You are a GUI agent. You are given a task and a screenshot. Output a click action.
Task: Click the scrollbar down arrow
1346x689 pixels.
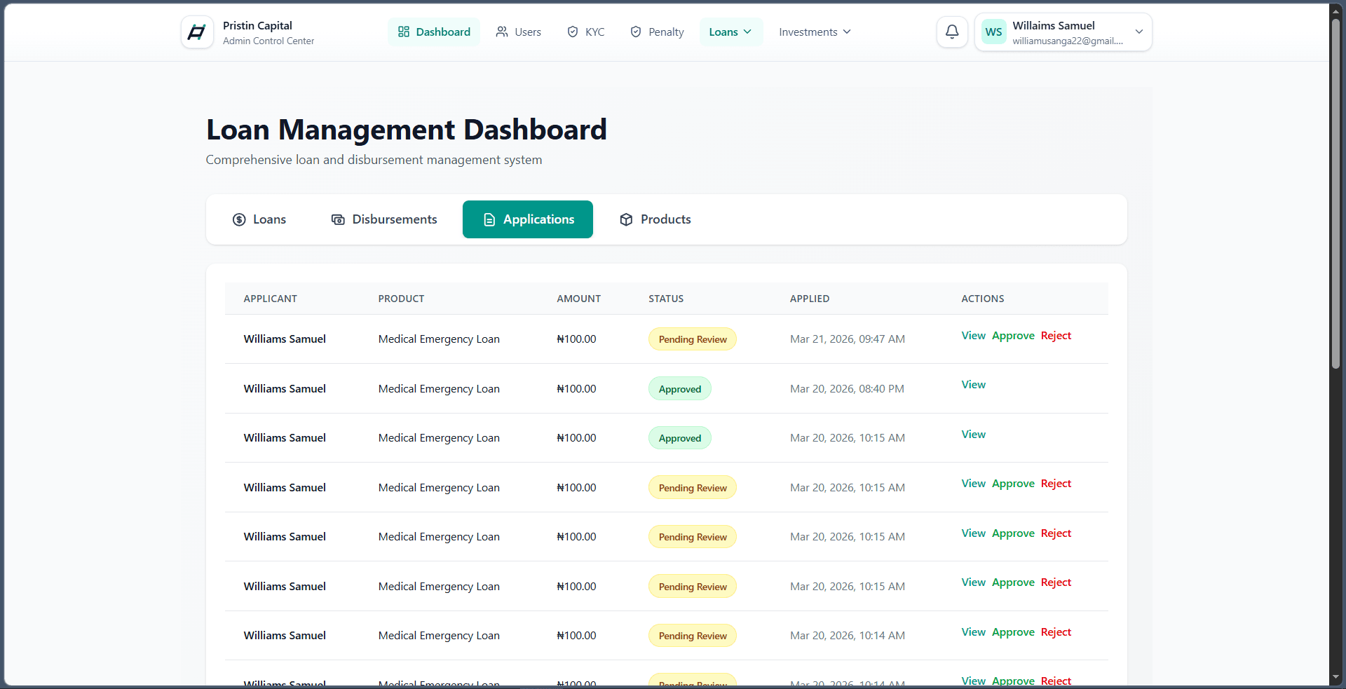click(1336, 678)
